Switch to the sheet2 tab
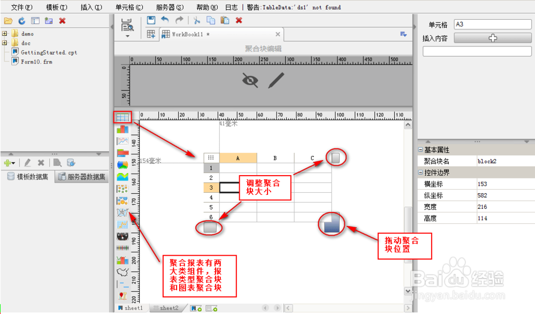535x314 pixels. (x=168, y=308)
